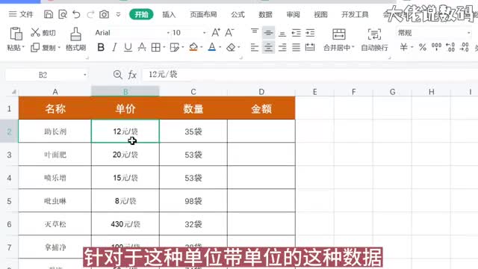
Task: Click the cell style icon next to Borders
Action: tap(174, 47)
